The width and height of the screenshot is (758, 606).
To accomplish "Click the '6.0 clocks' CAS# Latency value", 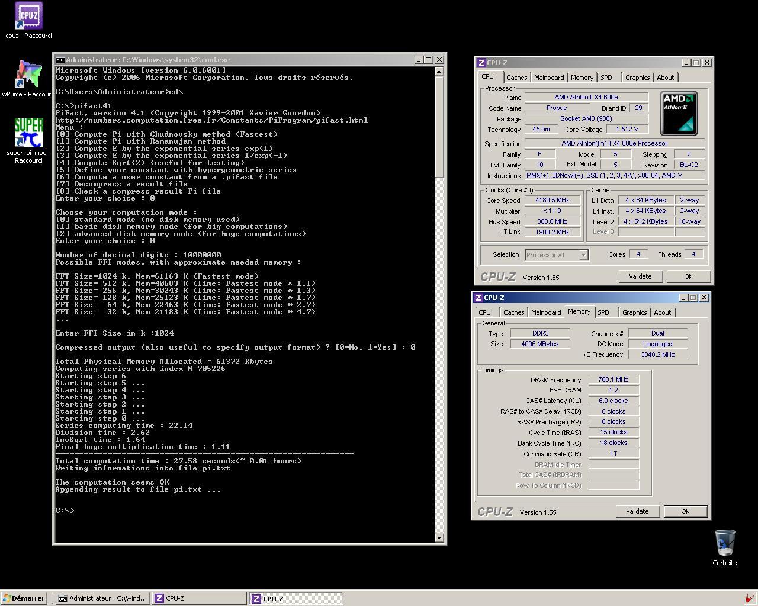I will [614, 401].
